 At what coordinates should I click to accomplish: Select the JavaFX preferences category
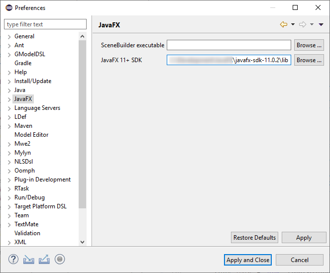[x=23, y=99]
